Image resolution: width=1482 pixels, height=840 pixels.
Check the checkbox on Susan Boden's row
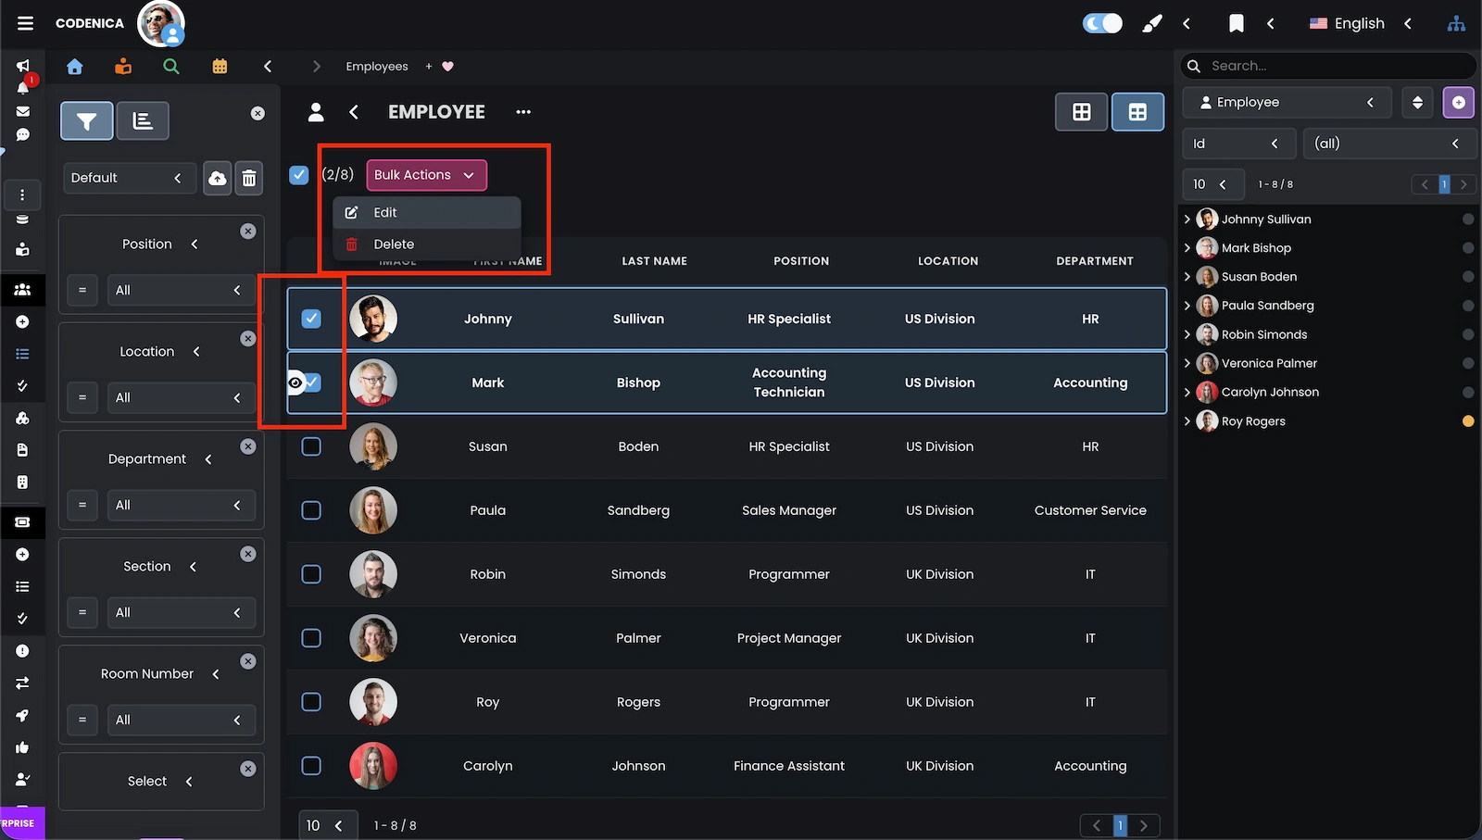pos(312,446)
